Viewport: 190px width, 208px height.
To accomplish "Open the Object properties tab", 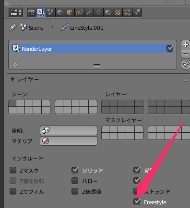I will coord(70,12).
